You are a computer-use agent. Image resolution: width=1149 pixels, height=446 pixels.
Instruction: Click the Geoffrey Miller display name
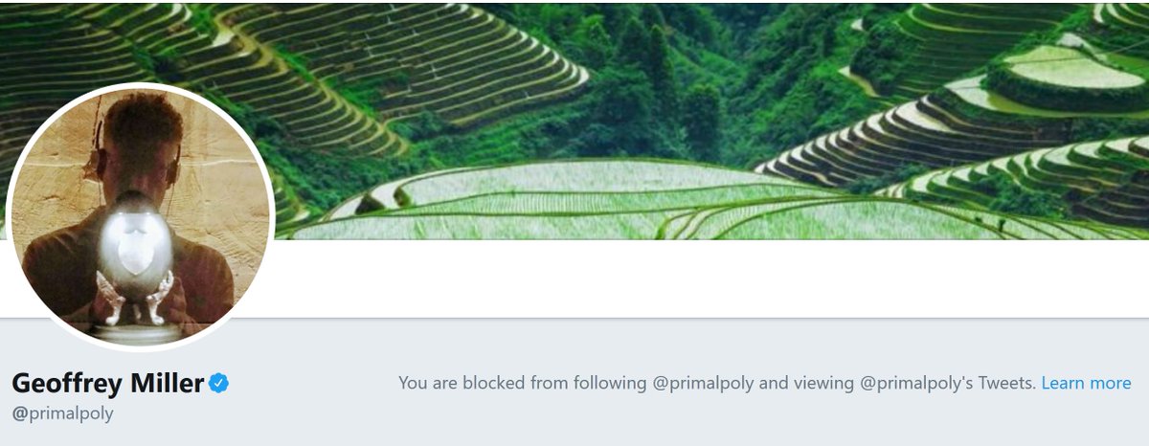coord(108,384)
